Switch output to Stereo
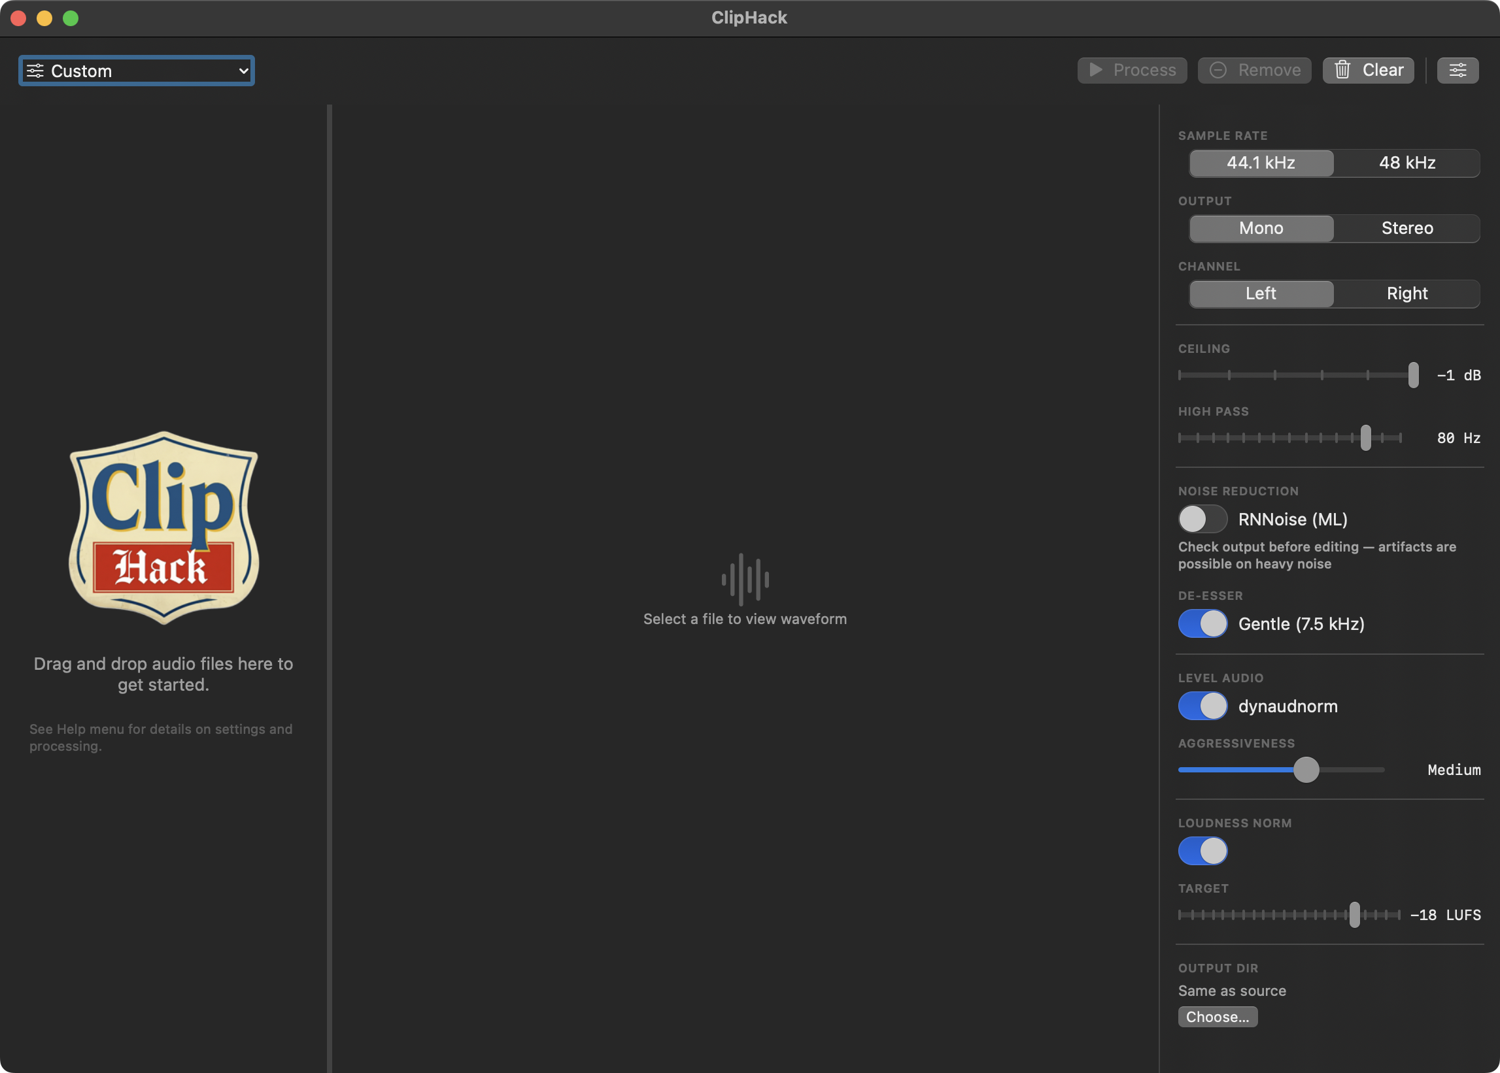Viewport: 1500px width, 1073px height. tap(1406, 229)
